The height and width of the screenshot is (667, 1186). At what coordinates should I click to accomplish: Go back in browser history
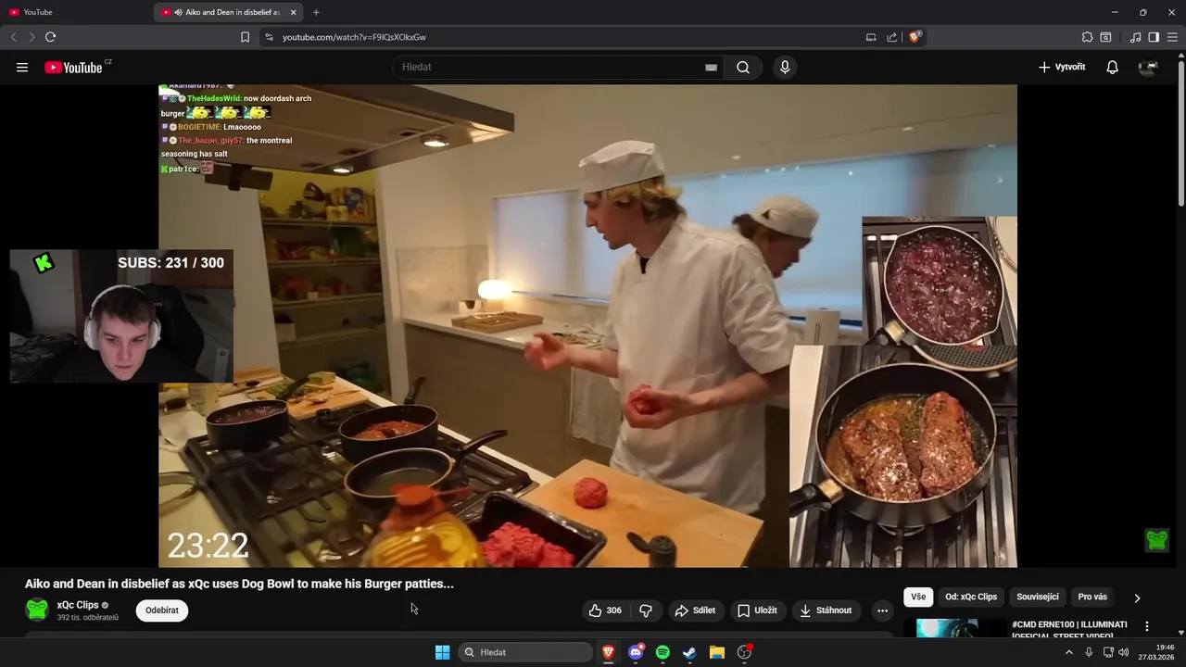click(13, 37)
